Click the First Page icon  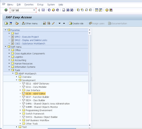(78, 10)
